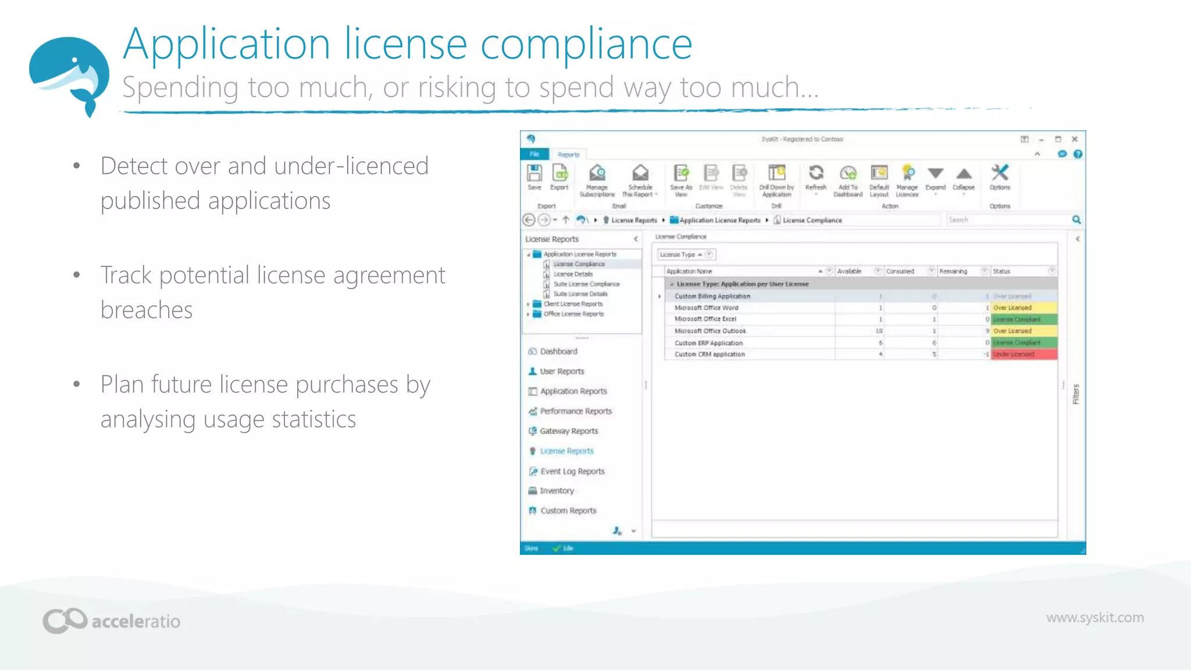Open the Application Name column filter

830,271
